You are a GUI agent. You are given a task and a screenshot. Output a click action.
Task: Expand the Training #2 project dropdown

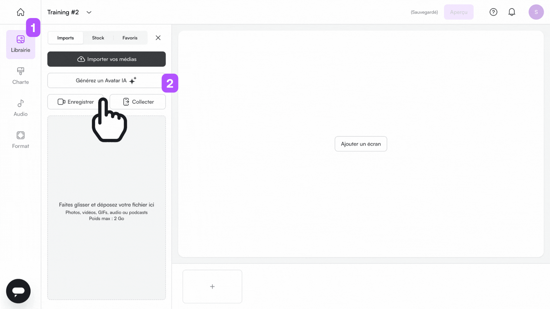coord(89,12)
